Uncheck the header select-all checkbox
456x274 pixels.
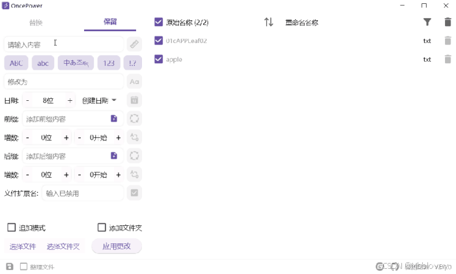coord(158,22)
